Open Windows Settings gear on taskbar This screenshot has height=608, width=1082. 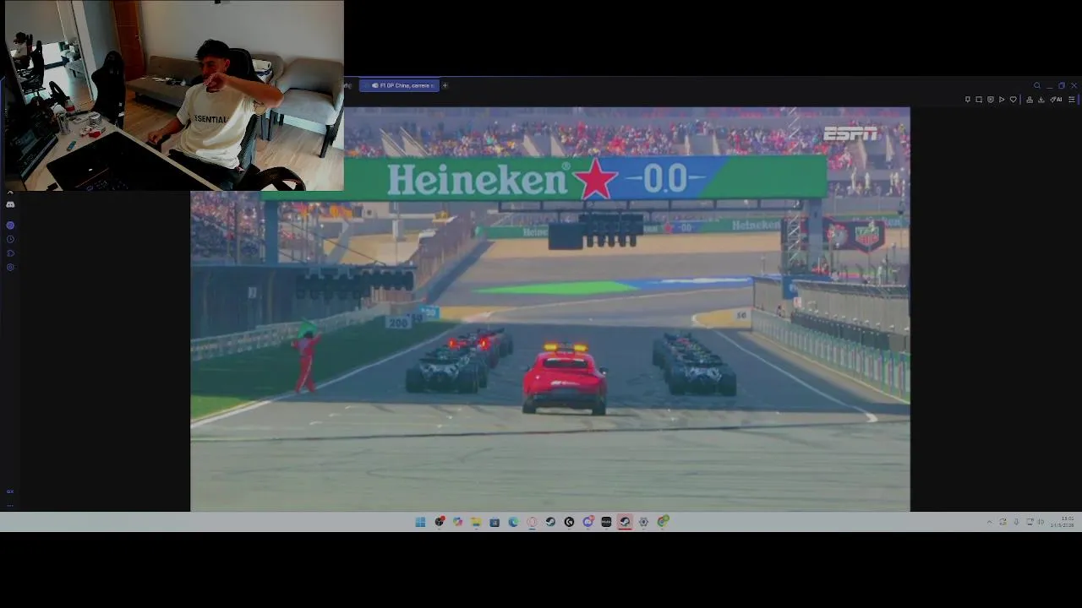pyautogui.click(x=643, y=522)
